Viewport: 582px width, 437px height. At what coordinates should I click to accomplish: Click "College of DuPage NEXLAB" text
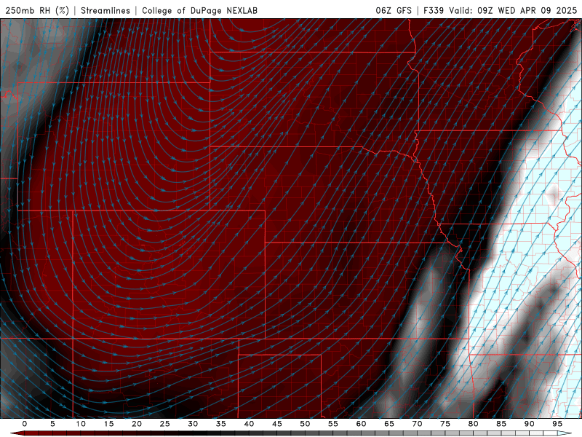coord(199,10)
